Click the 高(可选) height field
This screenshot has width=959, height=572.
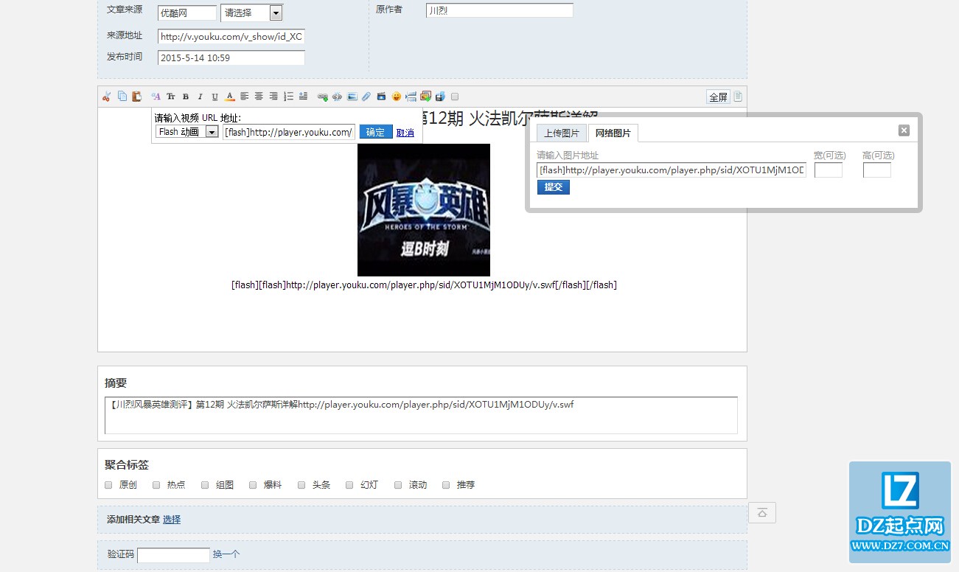(x=877, y=170)
